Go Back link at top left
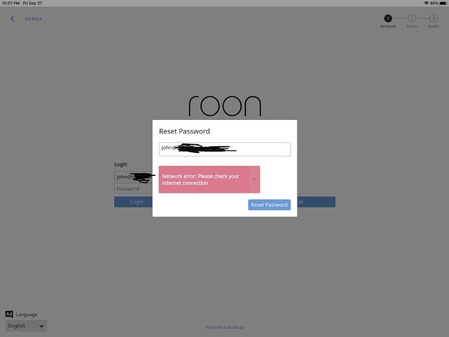 coord(33,19)
